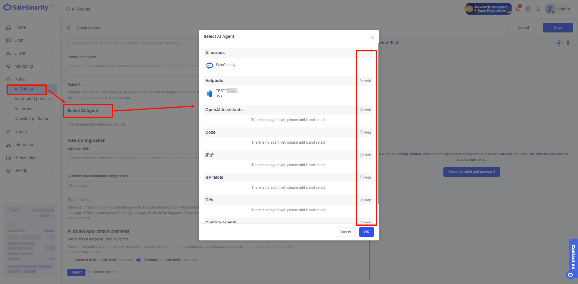The image size is (578, 284).
Task: Click Save the robot and preview it
Action: (x=471, y=172)
